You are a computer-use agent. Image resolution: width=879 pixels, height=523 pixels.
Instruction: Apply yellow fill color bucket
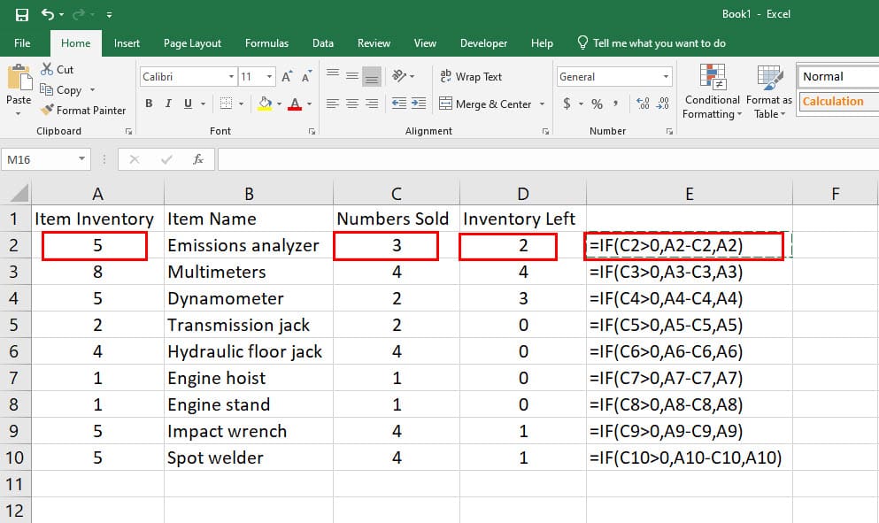tap(265, 104)
